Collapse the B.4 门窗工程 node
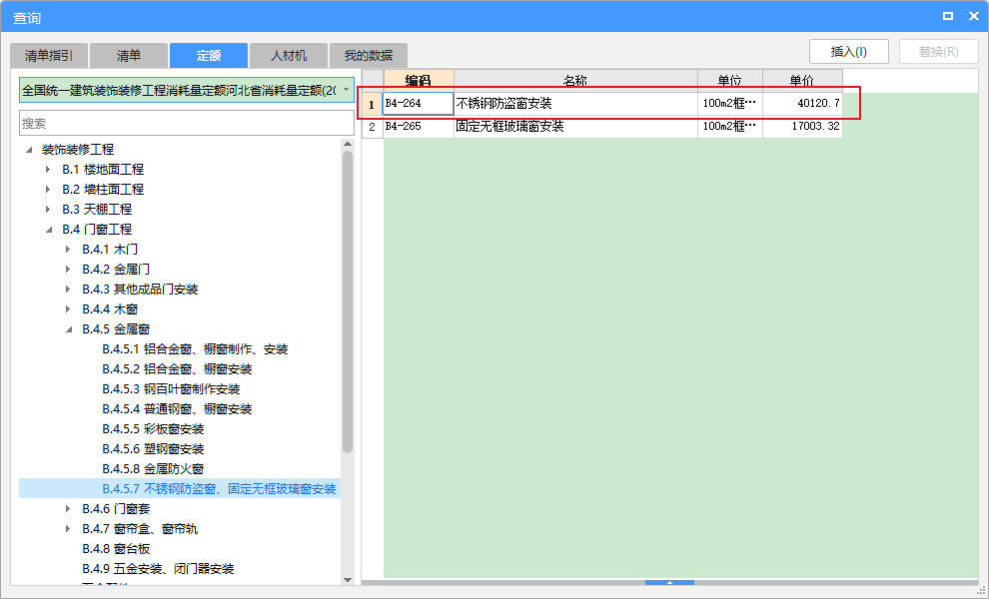The height and width of the screenshot is (599, 989). click(49, 230)
